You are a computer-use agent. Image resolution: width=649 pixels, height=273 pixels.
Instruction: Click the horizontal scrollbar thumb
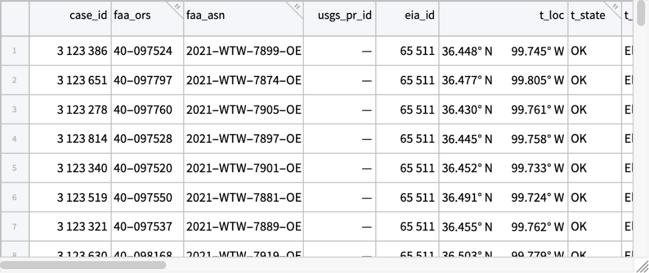[83, 265]
